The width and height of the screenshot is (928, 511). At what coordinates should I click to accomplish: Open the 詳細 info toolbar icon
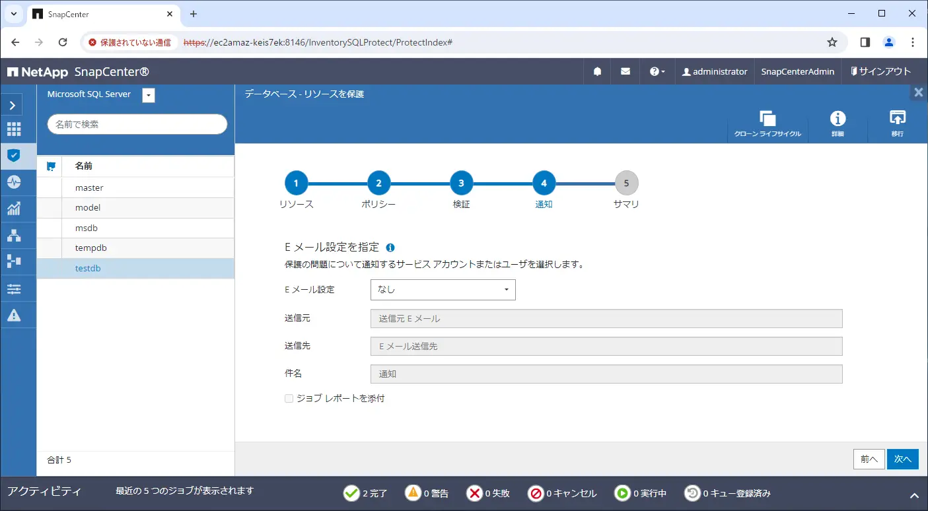pos(838,123)
